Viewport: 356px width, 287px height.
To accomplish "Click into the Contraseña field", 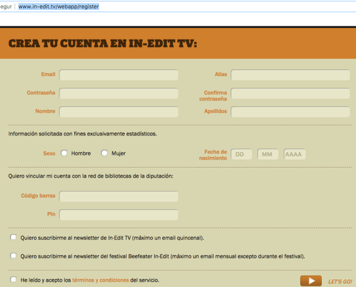I will click(119, 94).
